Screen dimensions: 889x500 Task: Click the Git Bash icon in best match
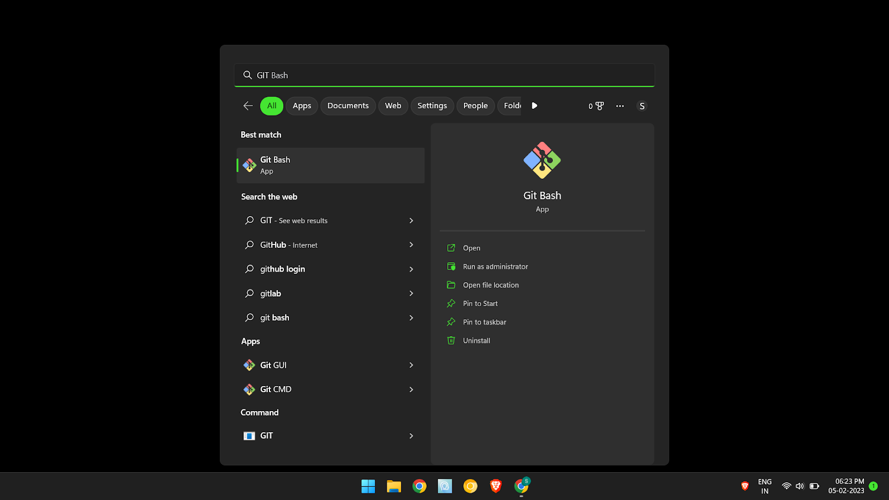pos(249,165)
